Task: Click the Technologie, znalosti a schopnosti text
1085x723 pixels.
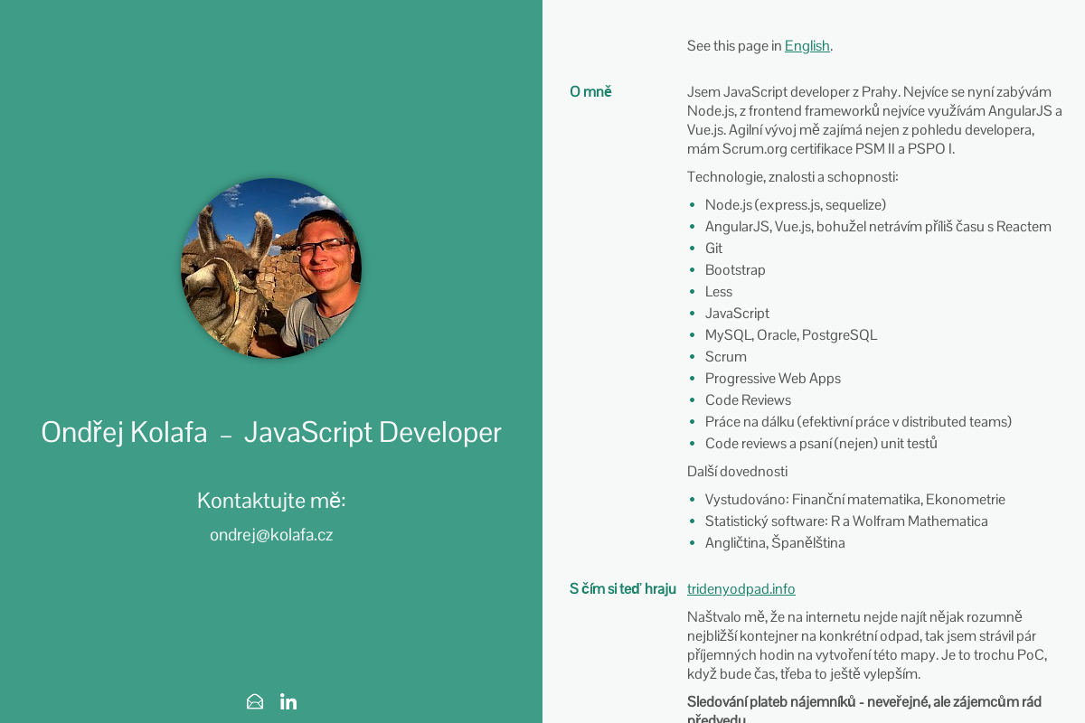Action: coord(792,177)
